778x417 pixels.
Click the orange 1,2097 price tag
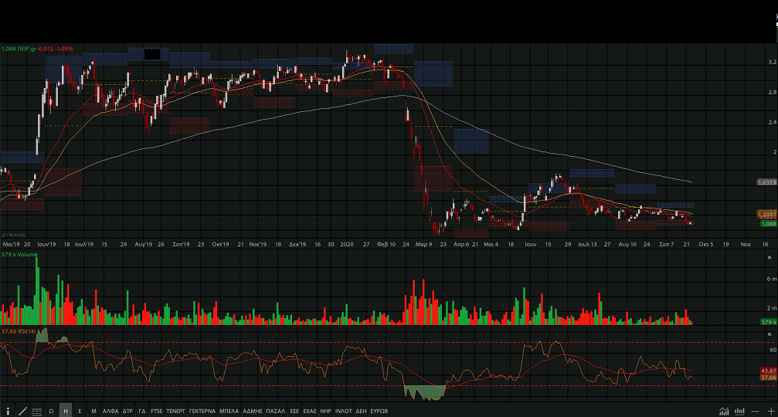[766, 214]
